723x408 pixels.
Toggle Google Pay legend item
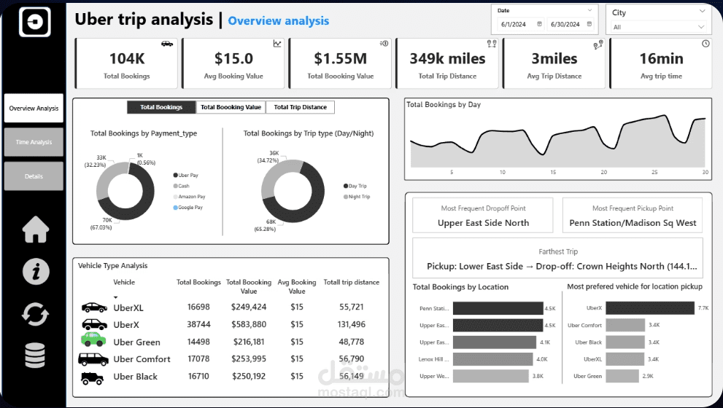pos(188,208)
